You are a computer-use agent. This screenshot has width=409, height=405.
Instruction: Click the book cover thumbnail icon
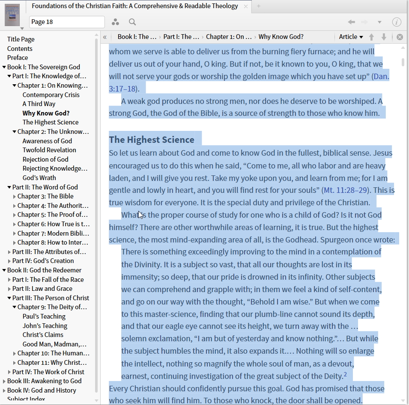coord(12,15)
